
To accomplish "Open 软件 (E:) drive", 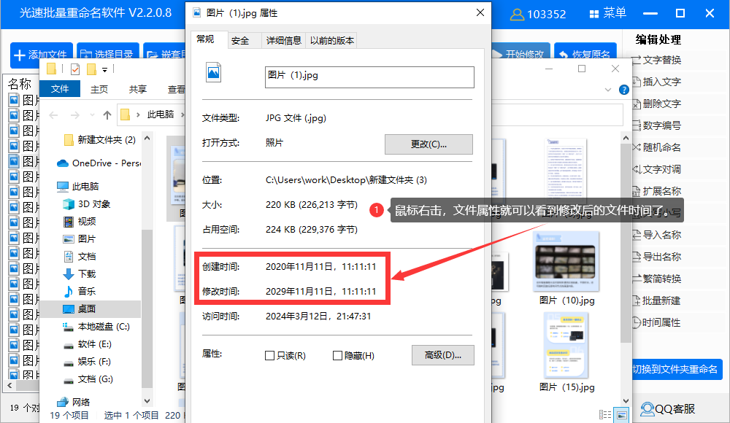I will (x=87, y=344).
